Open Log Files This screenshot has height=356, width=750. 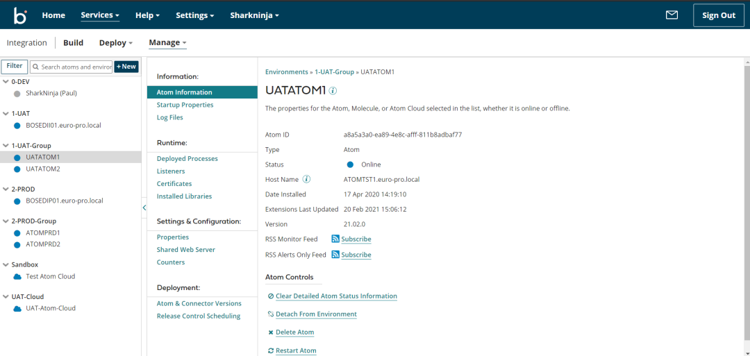[x=170, y=117]
